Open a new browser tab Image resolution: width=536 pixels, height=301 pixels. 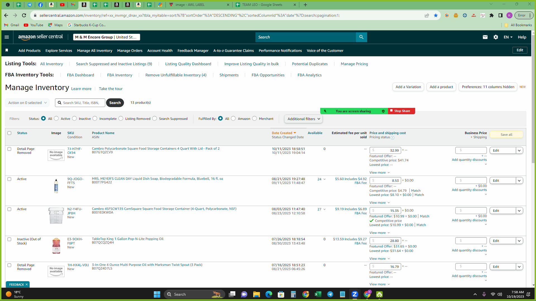(305, 5)
